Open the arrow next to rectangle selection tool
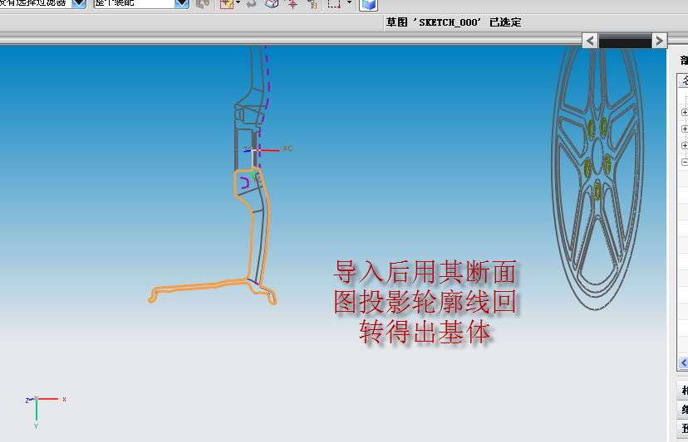The height and width of the screenshot is (442, 688). point(349,3)
